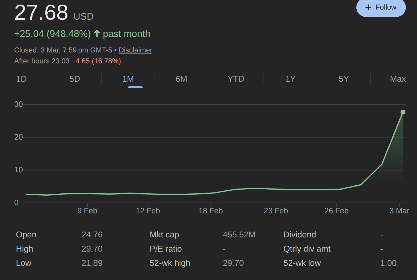
Task: Click the 52-wk high label
Action: (170, 263)
